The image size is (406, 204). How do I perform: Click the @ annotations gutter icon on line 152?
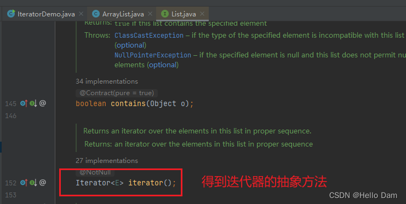point(43,183)
